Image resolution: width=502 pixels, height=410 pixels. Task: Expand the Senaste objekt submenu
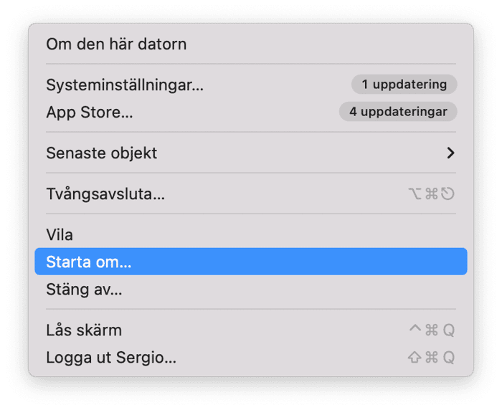[x=102, y=153]
